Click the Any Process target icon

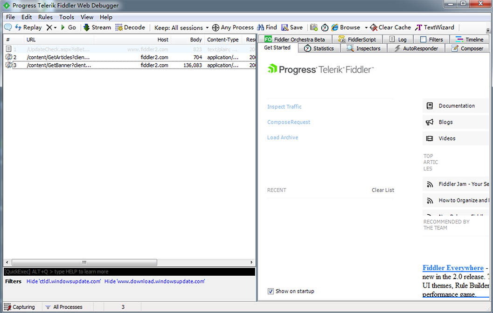point(215,27)
